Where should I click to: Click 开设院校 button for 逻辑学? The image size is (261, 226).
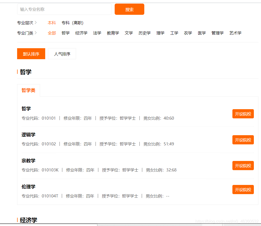243,140
